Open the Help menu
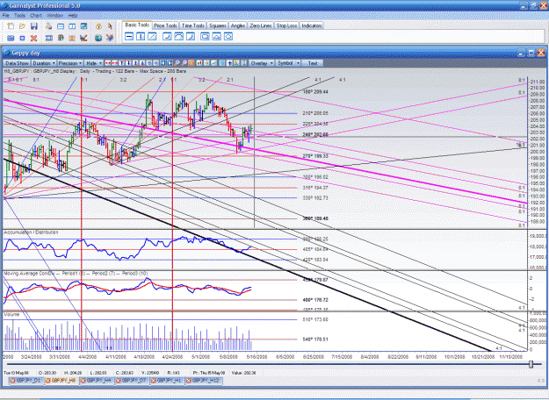The height and width of the screenshot is (400, 549). click(x=73, y=16)
